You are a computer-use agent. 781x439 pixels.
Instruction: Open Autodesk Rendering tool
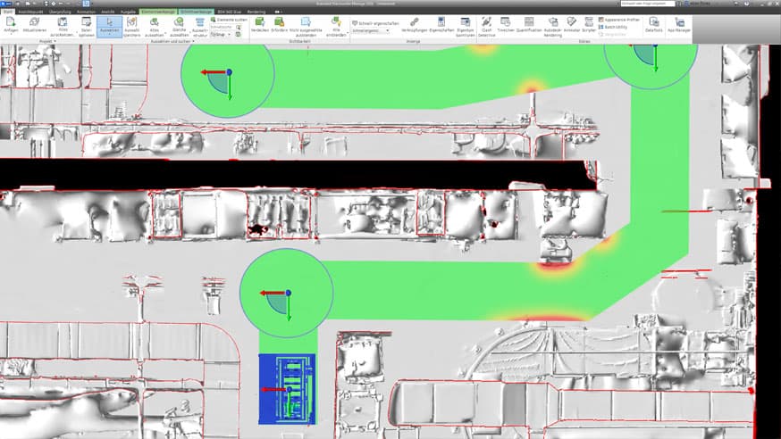click(x=552, y=27)
